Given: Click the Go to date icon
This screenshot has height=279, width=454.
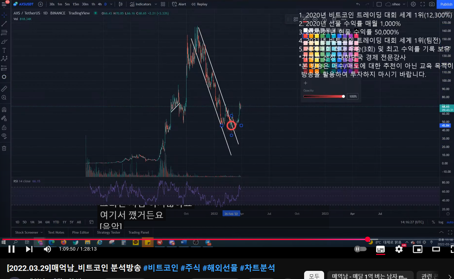Looking at the screenshot, I should (91, 222).
